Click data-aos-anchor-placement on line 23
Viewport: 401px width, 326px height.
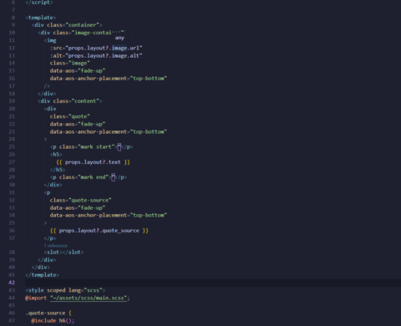click(109, 132)
